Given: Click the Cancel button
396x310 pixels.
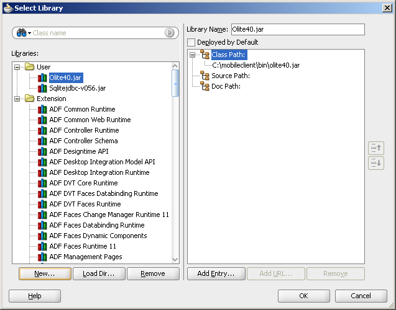Looking at the screenshot, I should tap(361, 296).
